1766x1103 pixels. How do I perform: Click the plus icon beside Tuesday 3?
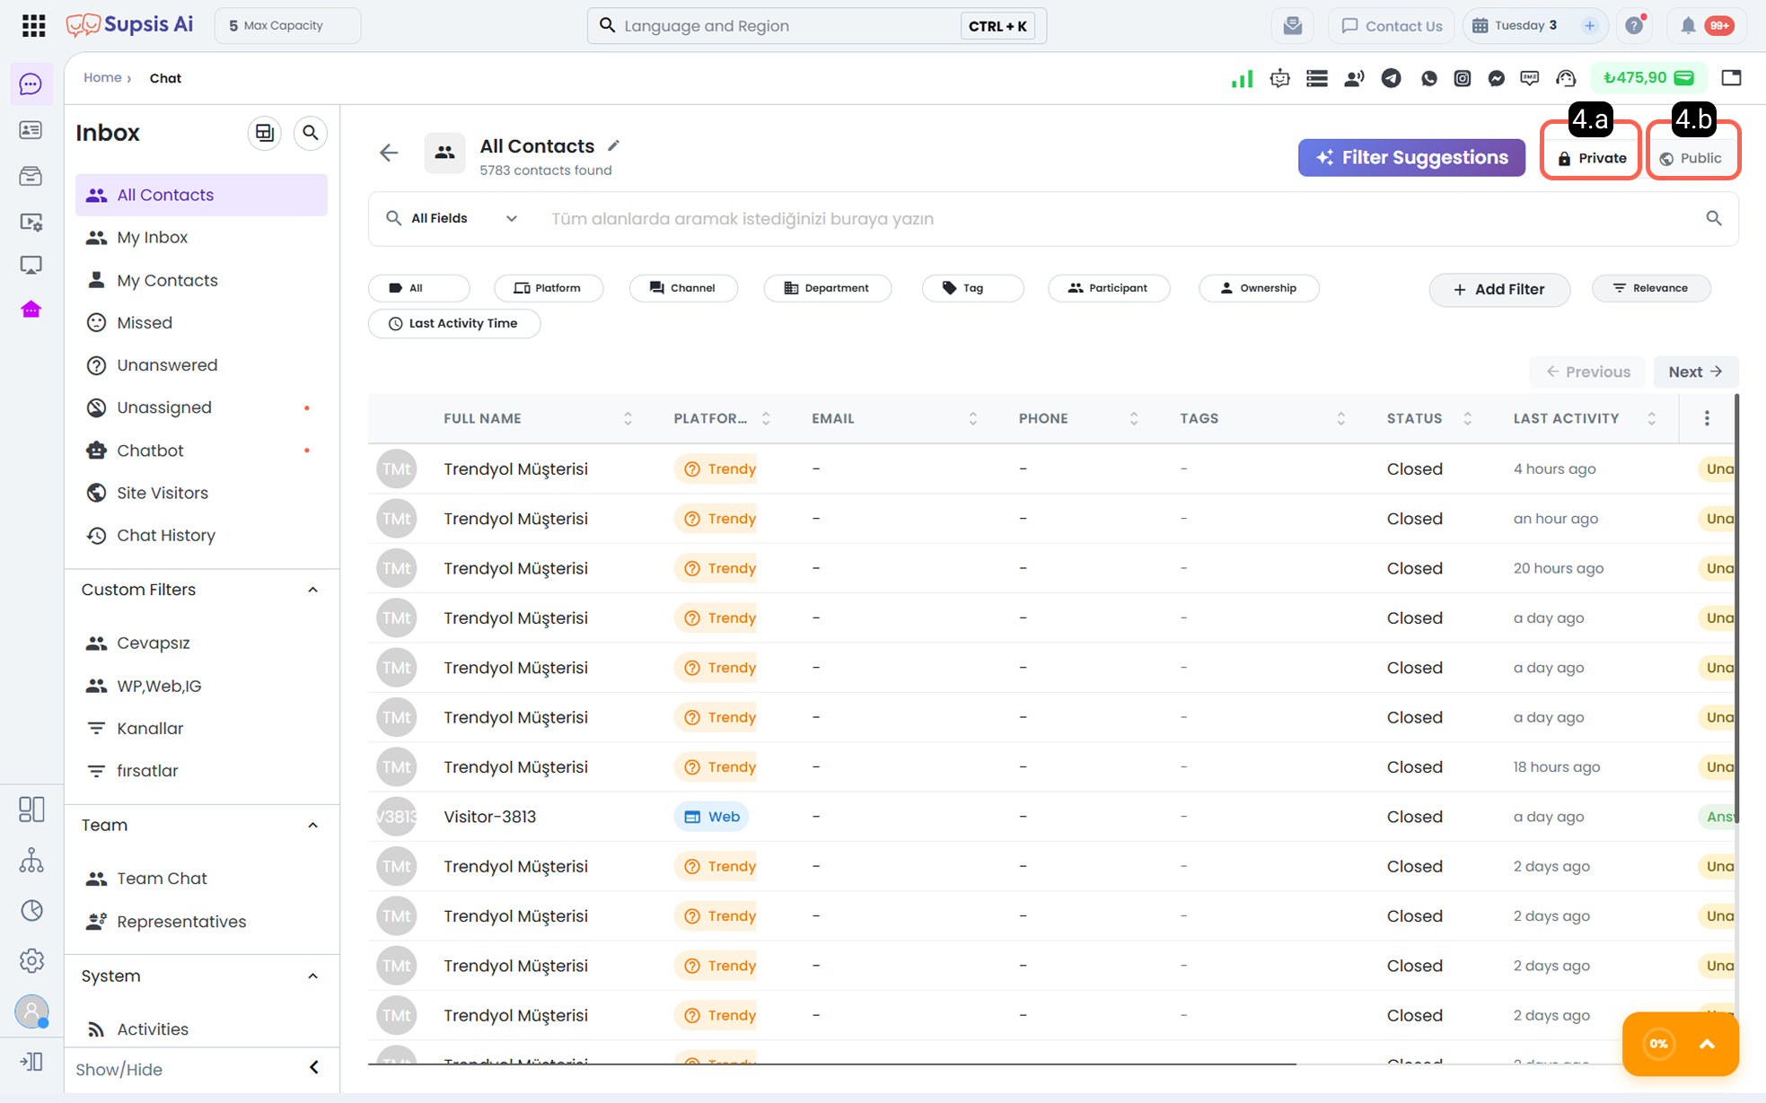point(1589,25)
